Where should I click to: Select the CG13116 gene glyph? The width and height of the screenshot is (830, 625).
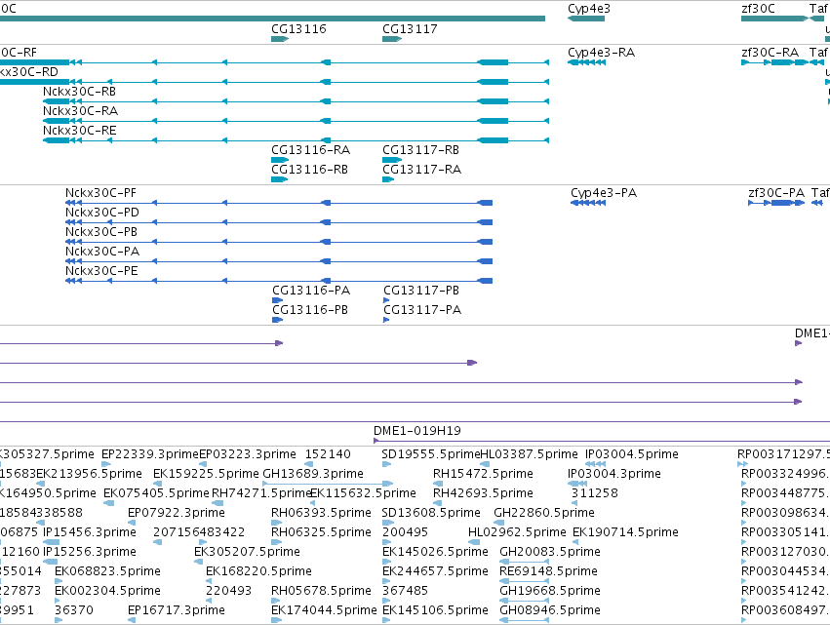pos(280,39)
